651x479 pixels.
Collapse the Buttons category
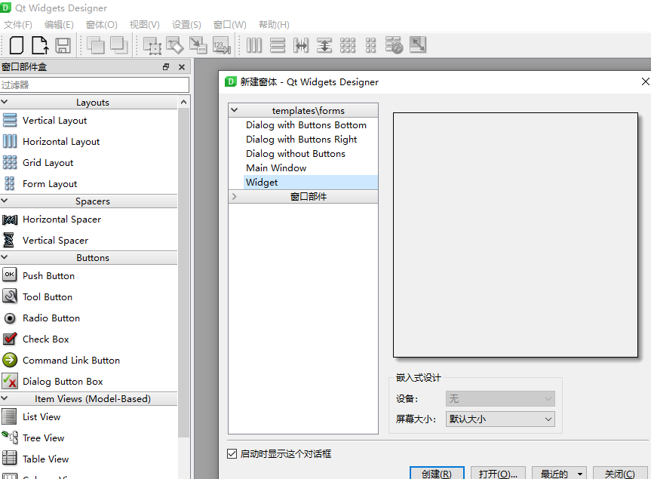pos(5,257)
